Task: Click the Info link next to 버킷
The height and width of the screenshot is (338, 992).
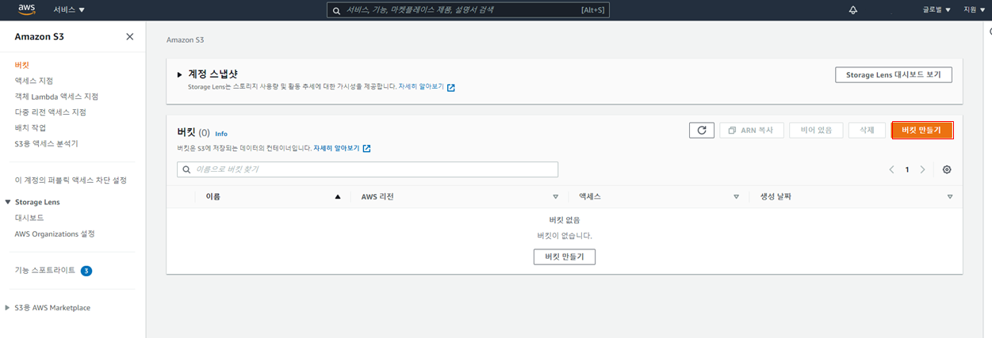Action: tap(221, 134)
